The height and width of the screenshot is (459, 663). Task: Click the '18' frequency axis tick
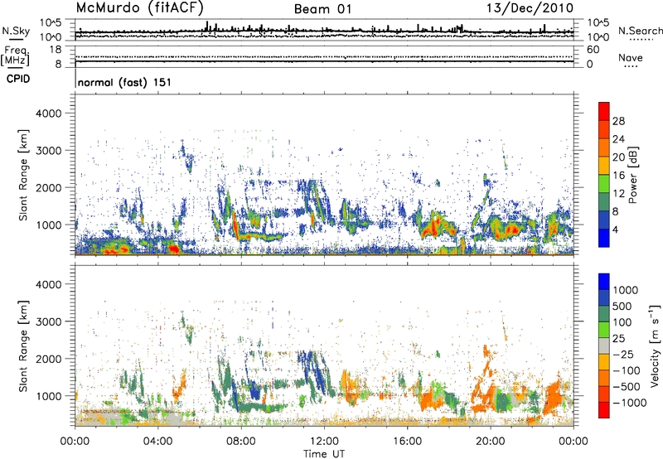pyautogui.click(x=55, y=50)
